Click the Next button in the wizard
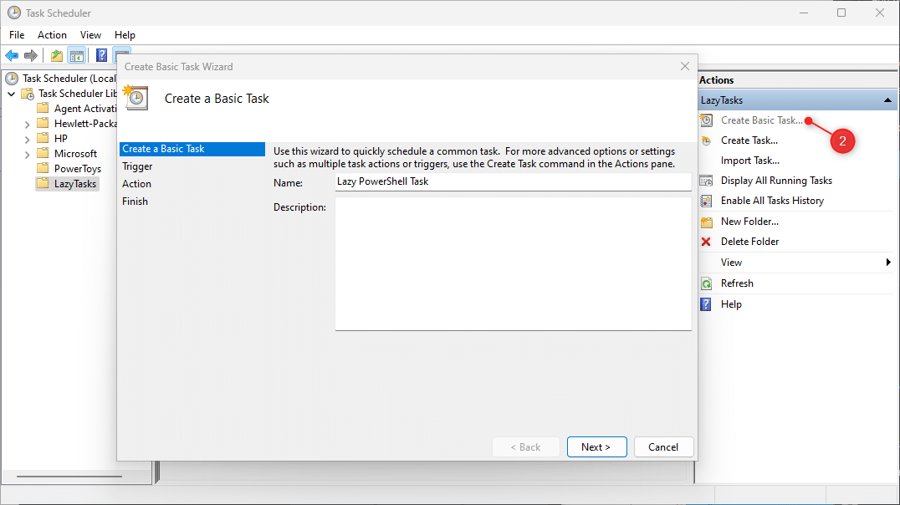Viewport: 900px width, 505px height. point(596,446)
